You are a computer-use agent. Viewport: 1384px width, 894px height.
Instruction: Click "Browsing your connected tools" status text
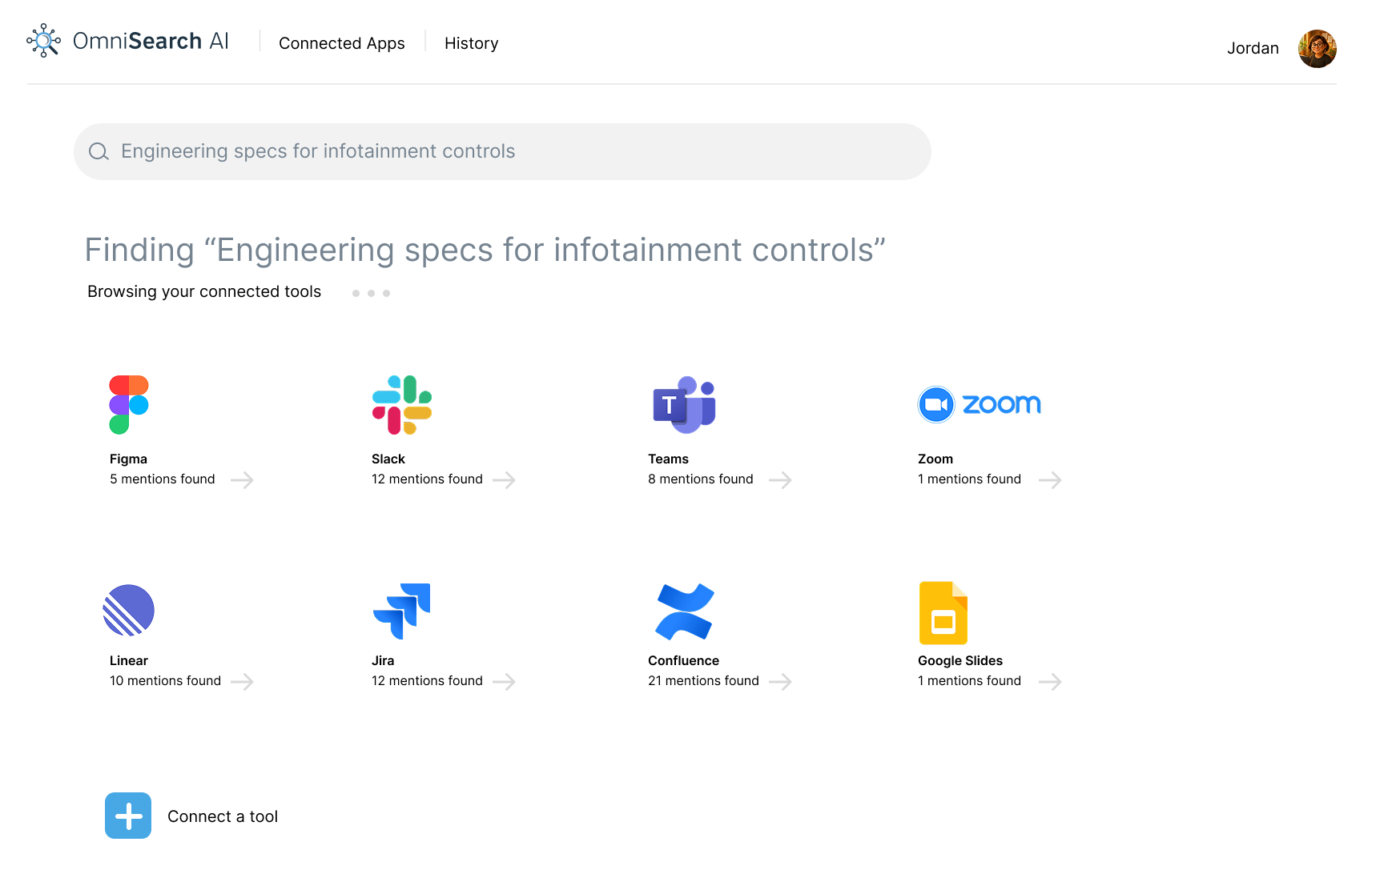[204, 291]
